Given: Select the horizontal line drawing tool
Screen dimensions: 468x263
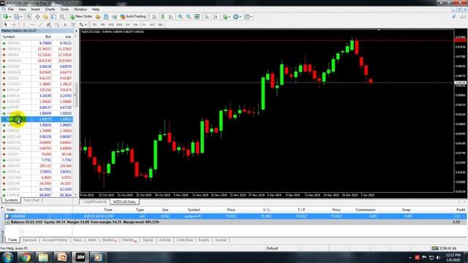Looking at the screenshot, I should point(32,24).
